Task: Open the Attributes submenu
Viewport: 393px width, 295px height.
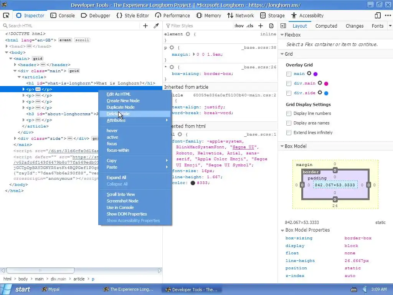Action: click(135, 120)
